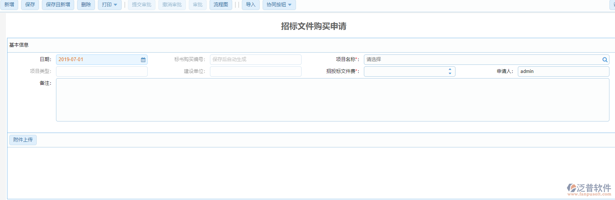Click the 撤消审批 button
The width and height of the screenshot is (615, 200).
pos(172,5)
